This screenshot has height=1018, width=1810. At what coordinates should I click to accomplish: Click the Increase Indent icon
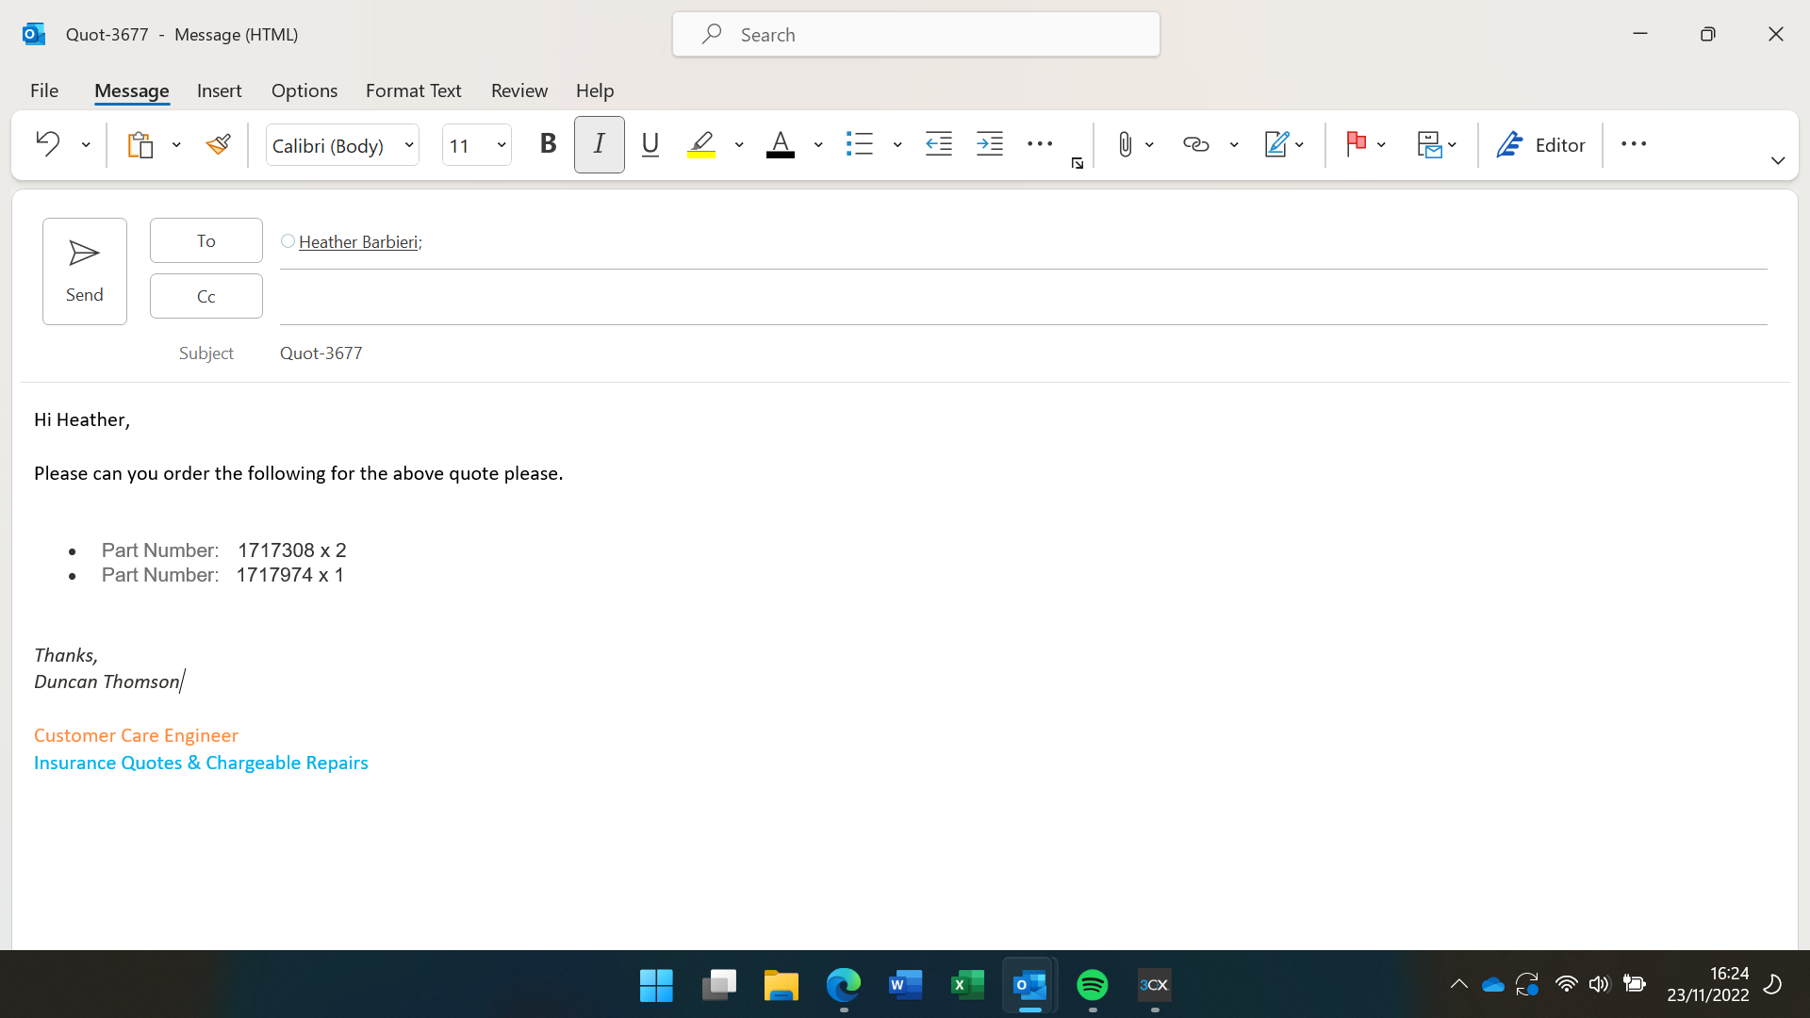(989, 144)
